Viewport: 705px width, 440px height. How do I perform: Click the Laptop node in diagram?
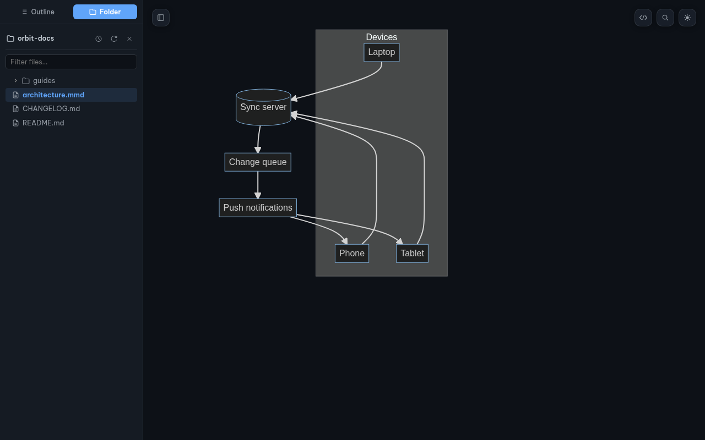point(382,52)
